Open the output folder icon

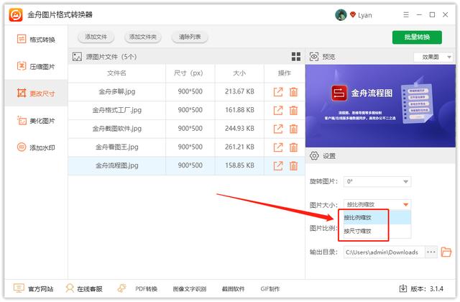pos(446,252)
